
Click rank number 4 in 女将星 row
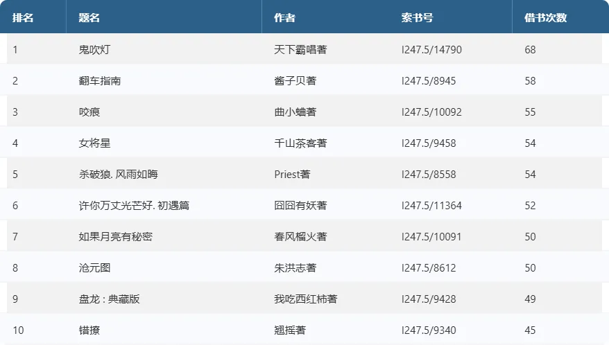coord(15,143)
